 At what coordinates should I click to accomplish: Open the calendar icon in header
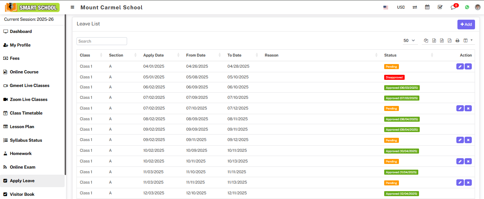[427, 7]
